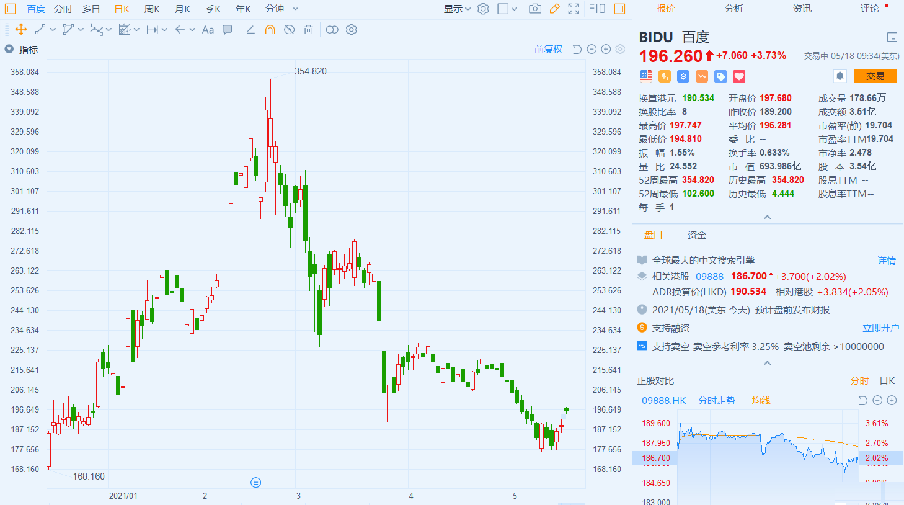This screenshot has width=904, height=505.
Task: Toggle the left sidebar panel icon
Action: click(10, 9)
